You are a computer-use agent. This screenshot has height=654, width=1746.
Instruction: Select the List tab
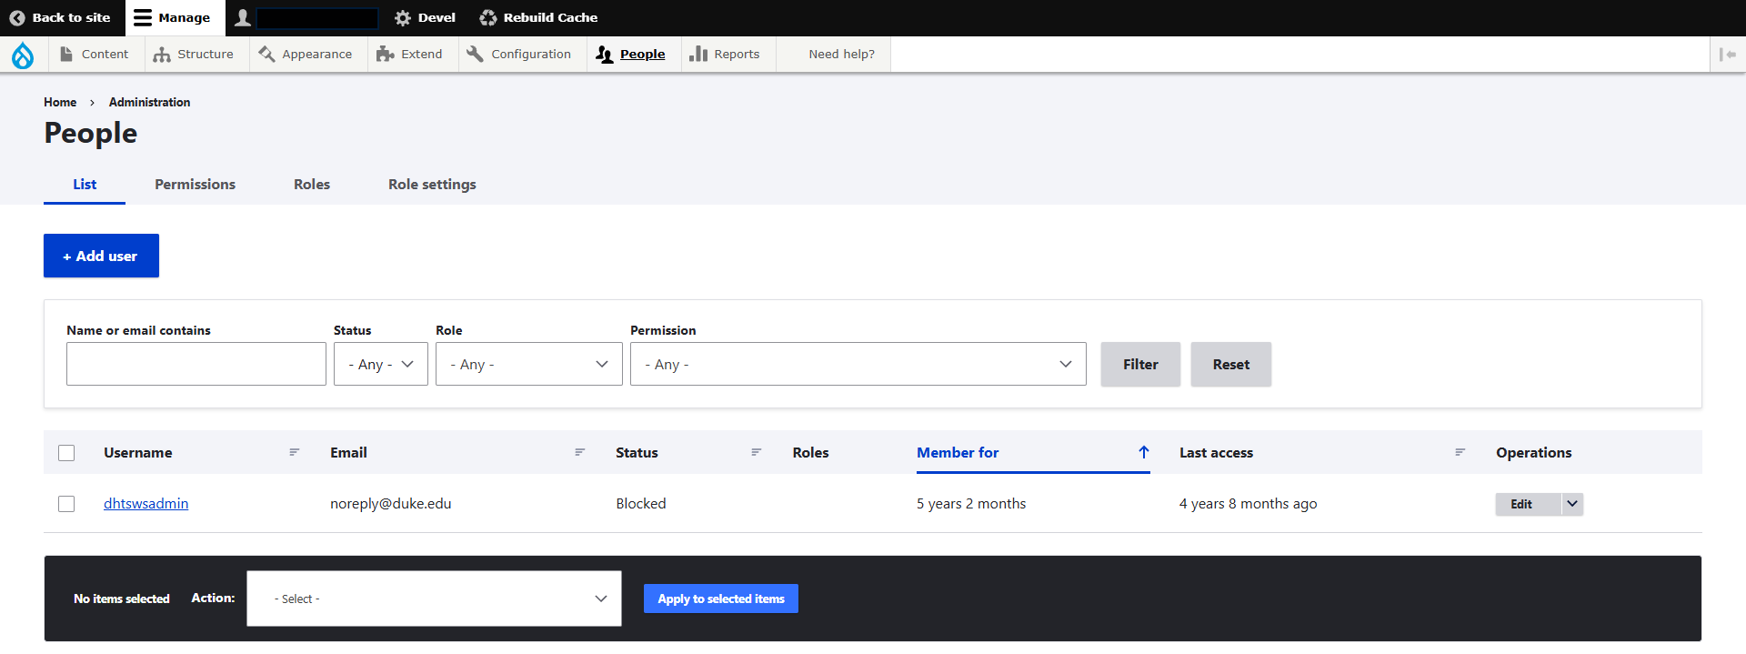[x=85, y=184]
